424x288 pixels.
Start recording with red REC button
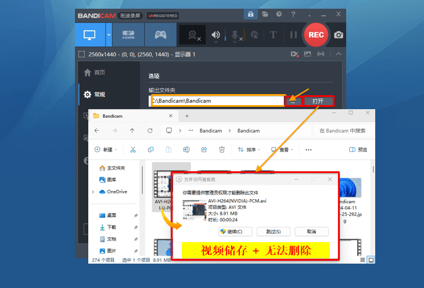(x=316, y=35)
